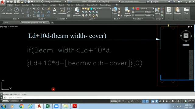Click the Plot printer icon

29,2
